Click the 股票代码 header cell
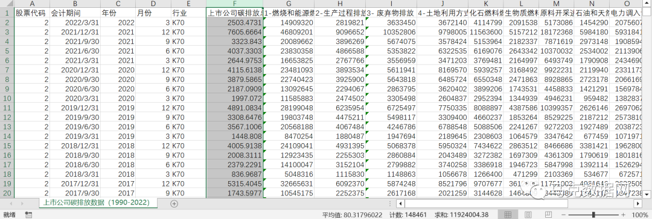This screenshot has height=219, width=652. coord(32,13)
